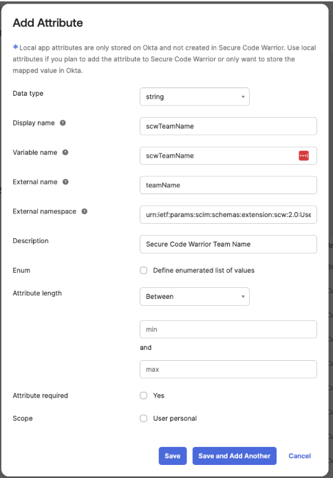Focus the Display name field
The image size is (333, 478).
click(x=228, y=126)
